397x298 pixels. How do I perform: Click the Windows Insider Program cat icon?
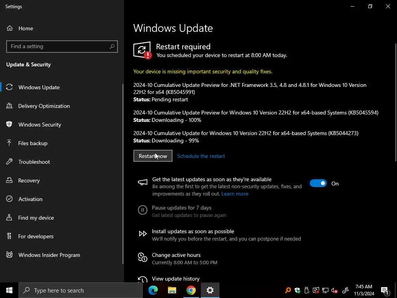[x=9, y=255]
